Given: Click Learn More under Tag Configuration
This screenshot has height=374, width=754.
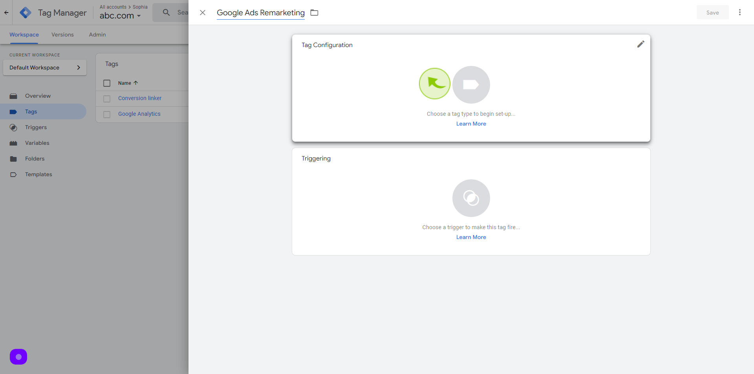Looking at the screenshot, I should coord(471,124).
